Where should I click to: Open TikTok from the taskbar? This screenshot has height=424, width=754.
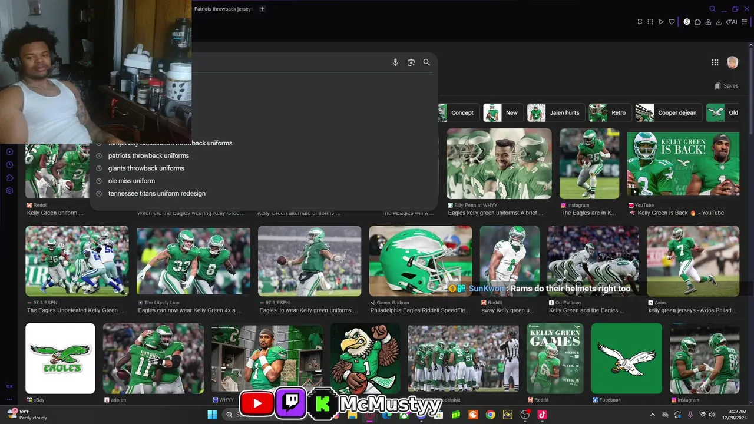(542, 415)
